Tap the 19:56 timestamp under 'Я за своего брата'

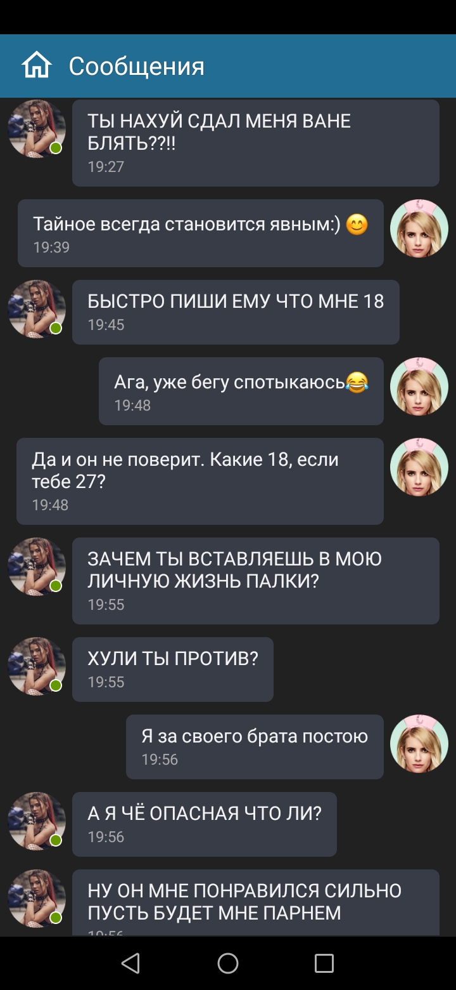coord(160,760)
